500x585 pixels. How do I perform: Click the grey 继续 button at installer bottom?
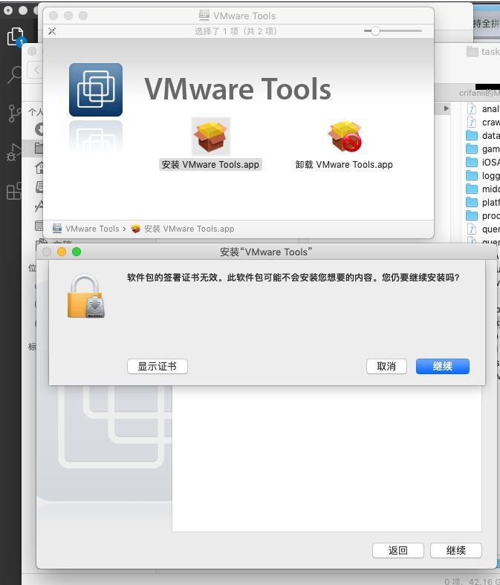click(456, 550)
